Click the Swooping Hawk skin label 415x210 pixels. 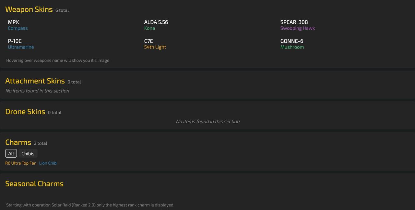pos(297,28)
